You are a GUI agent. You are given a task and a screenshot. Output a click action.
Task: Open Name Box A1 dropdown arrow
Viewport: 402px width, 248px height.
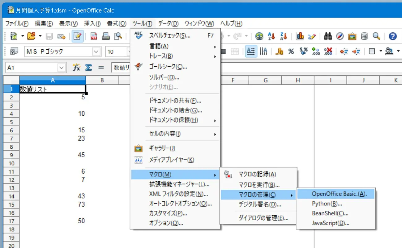point(62,67)
